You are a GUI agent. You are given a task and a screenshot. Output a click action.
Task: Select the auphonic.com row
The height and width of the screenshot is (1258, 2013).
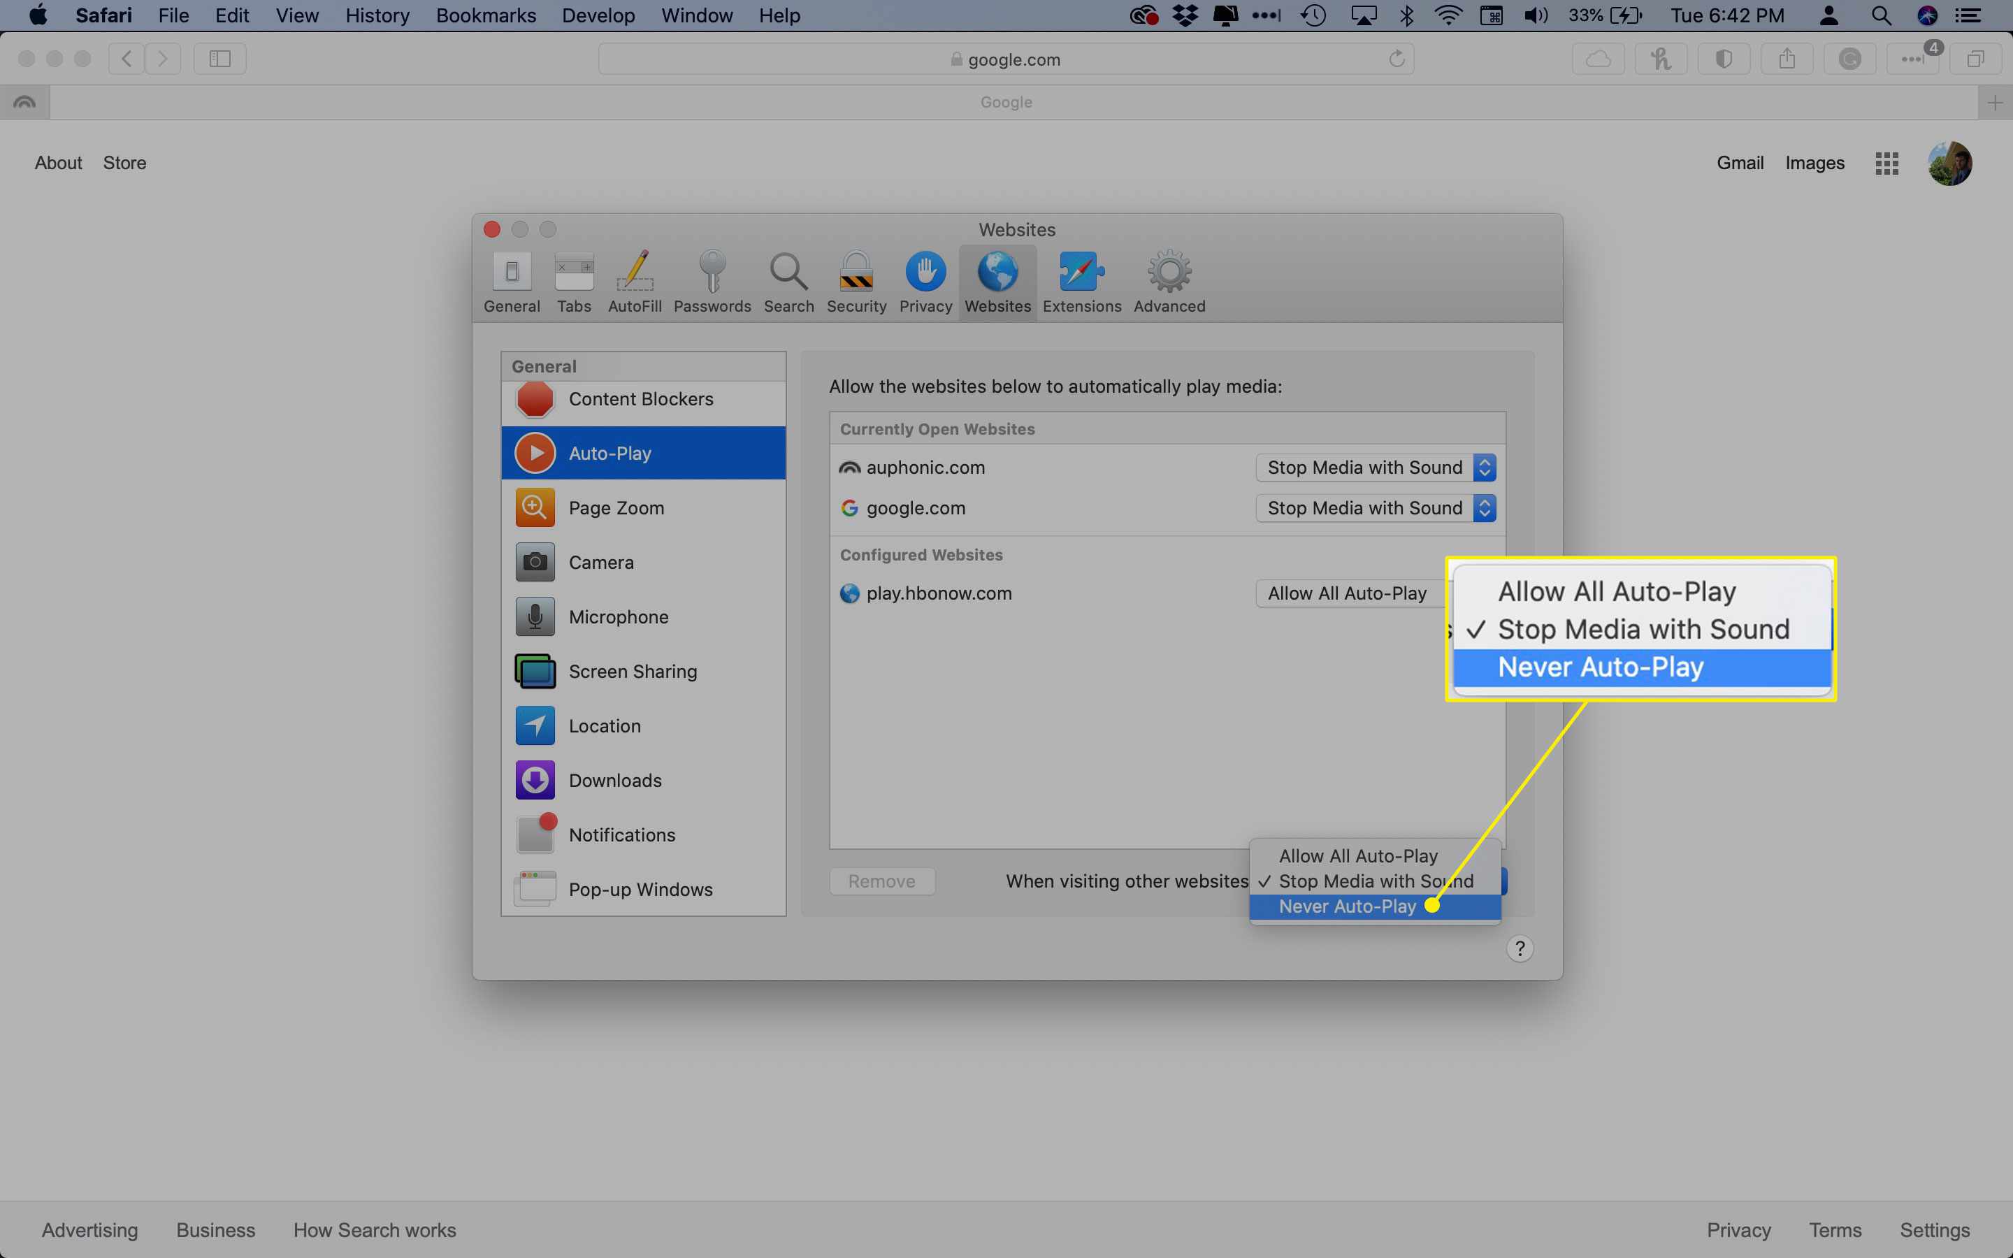point(1167,468)
